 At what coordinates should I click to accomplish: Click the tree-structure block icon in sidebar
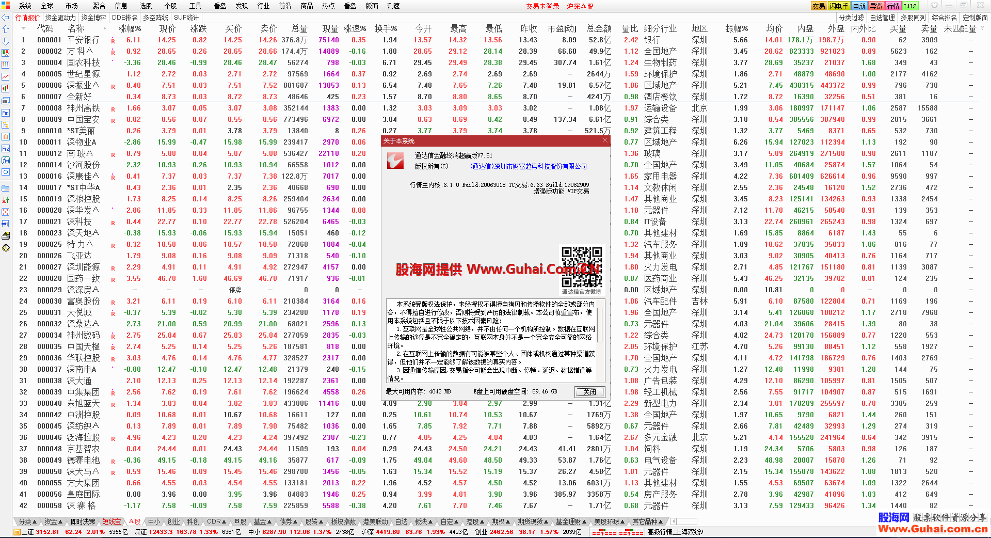tap(6, 124)
